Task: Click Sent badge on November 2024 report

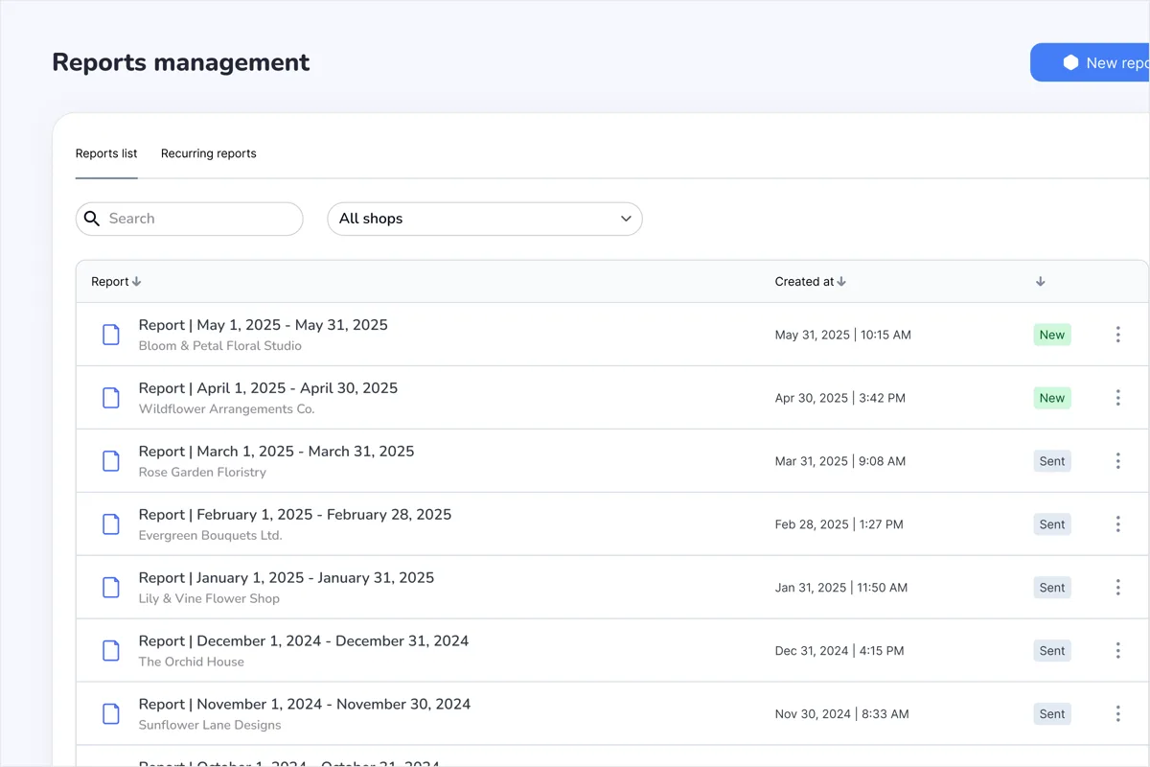Action: click(x=1052, y=714)
